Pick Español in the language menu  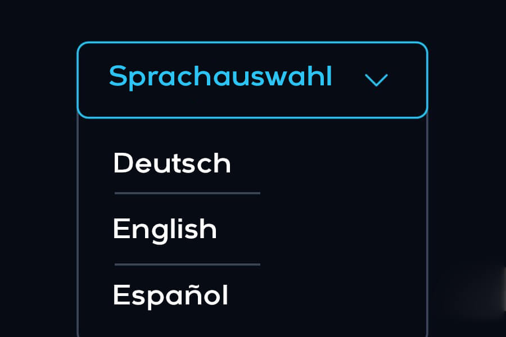pos(170,295)
